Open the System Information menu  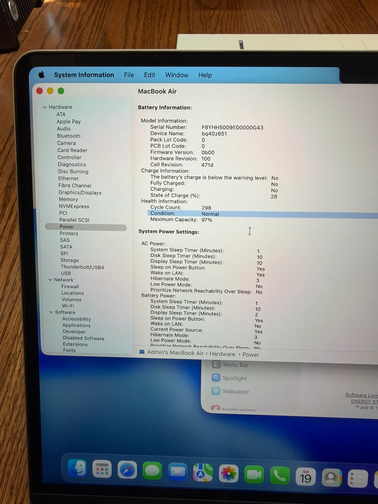pos(84,75)
